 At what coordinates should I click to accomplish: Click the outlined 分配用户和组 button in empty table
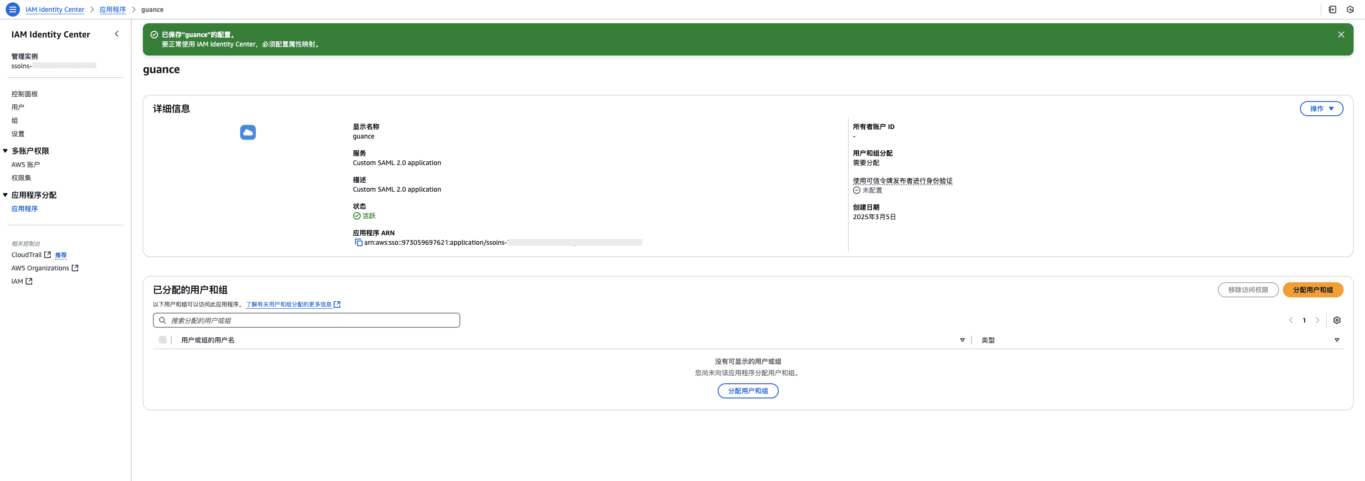[x=748, y=391]
